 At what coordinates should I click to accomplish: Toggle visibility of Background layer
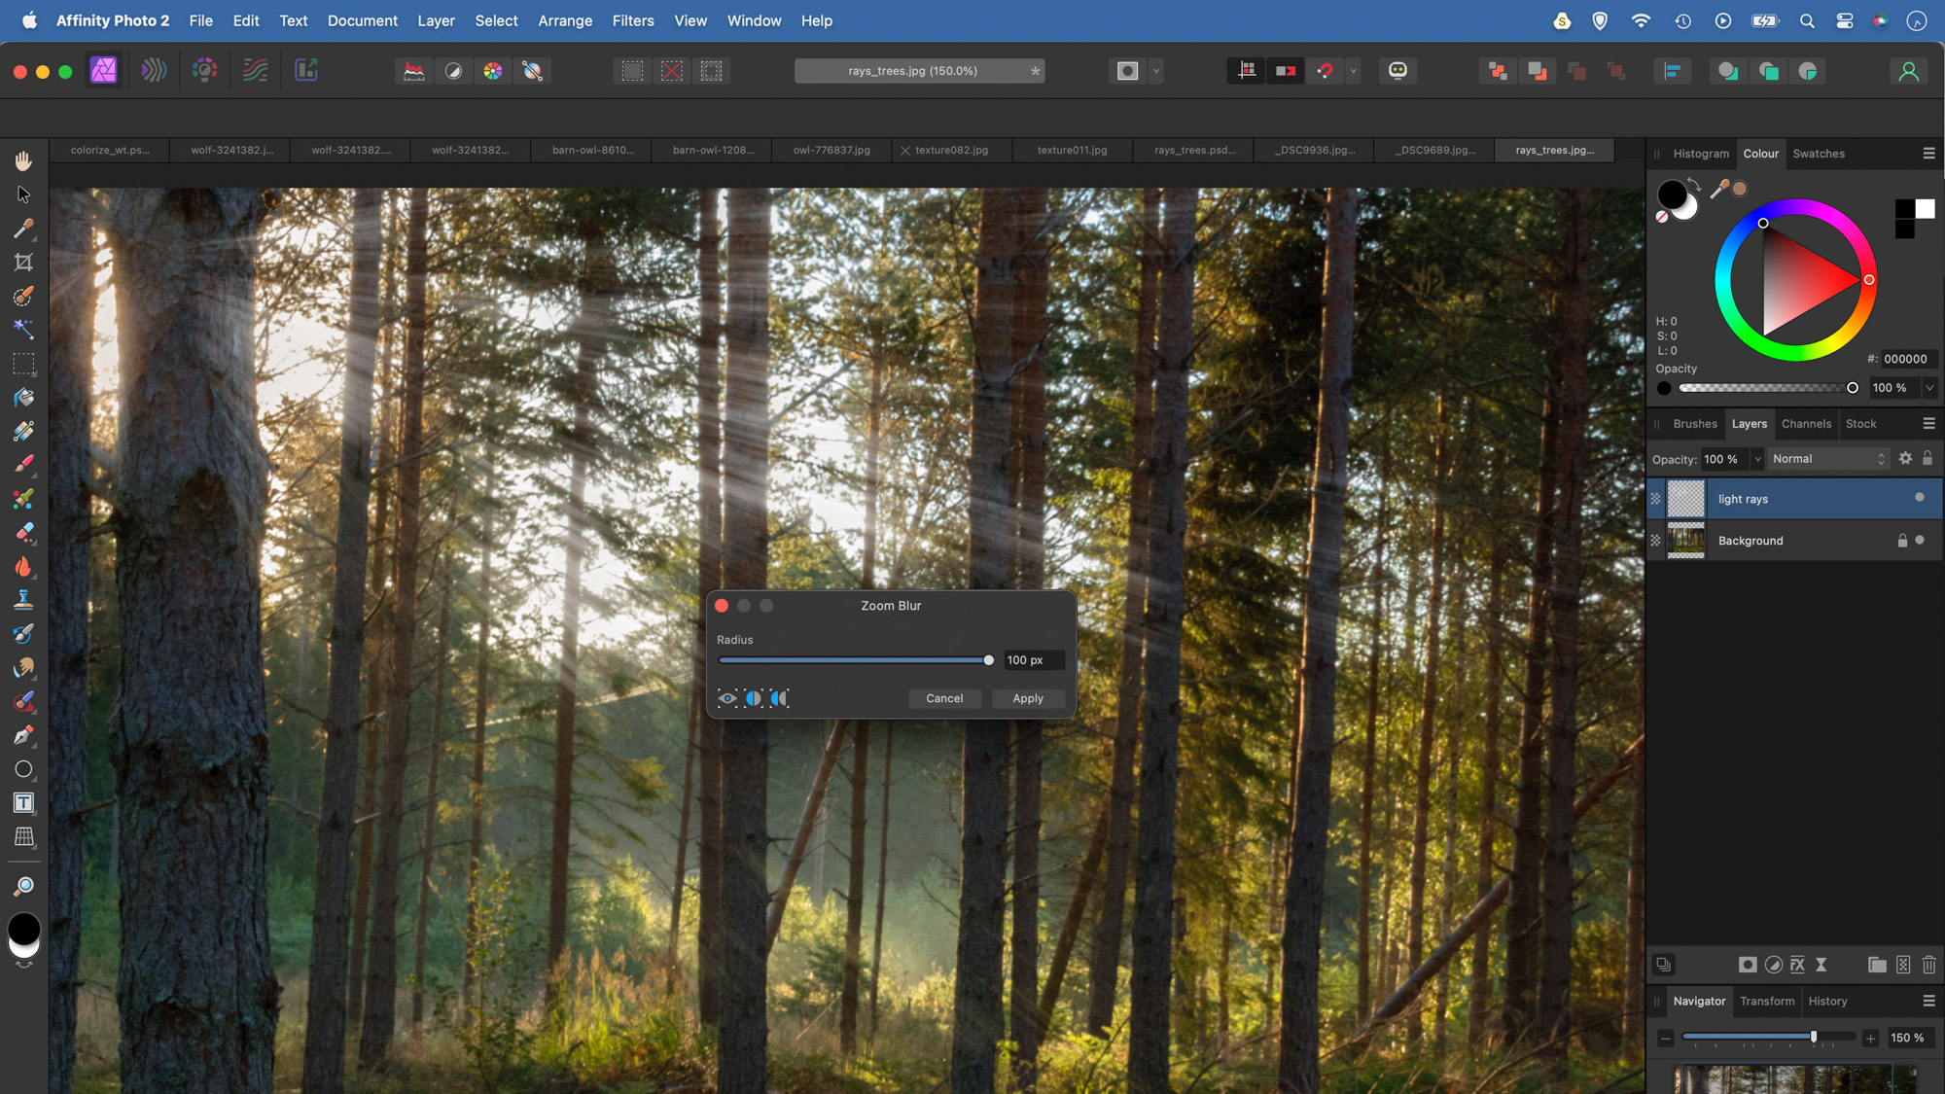point(1920,541)
